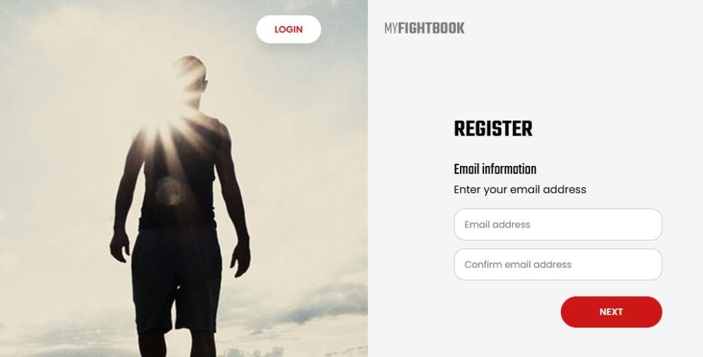Screen dimensions: 703x357
Task: Click the silhouetted man's torso in the photo
Action: click(x=179, y=175)
